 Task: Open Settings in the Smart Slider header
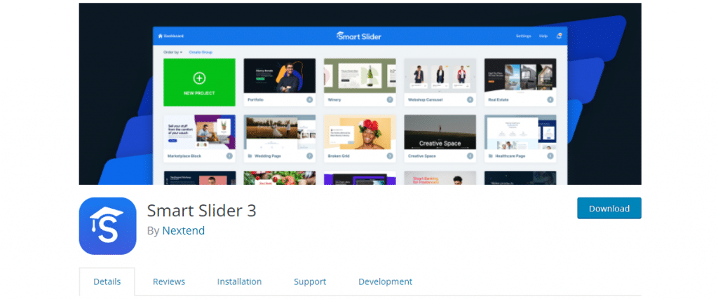point(523,36)
